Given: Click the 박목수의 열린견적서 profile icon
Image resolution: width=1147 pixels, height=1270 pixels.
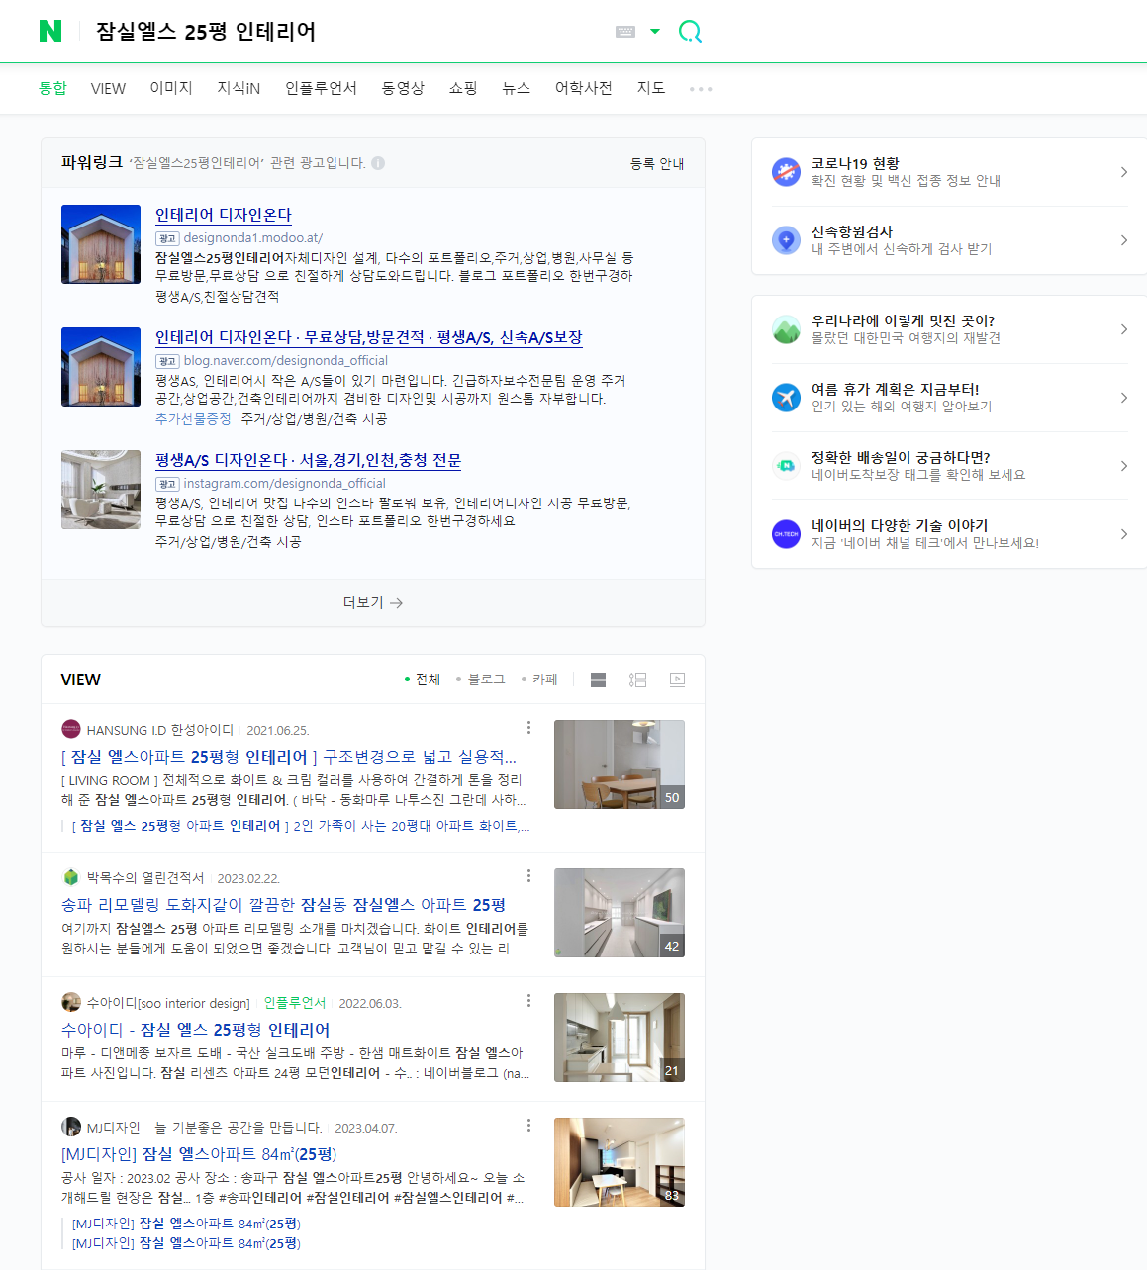Looking at the screenshot, I should 71,877.
